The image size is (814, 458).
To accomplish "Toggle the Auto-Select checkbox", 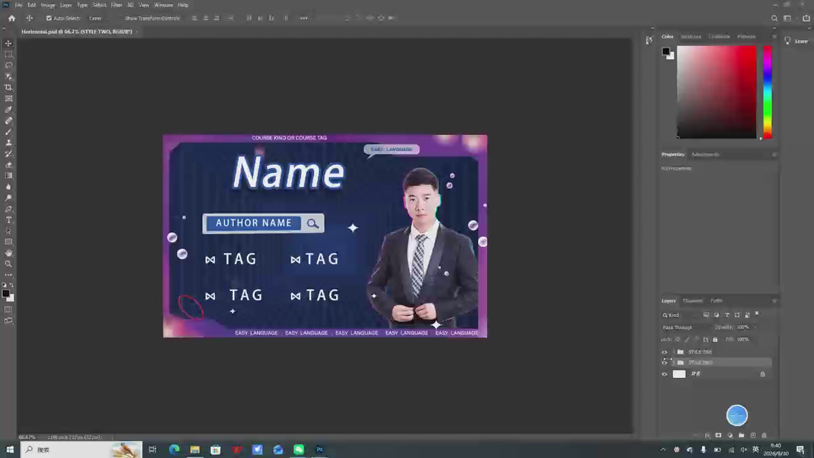I will point(49,18).
